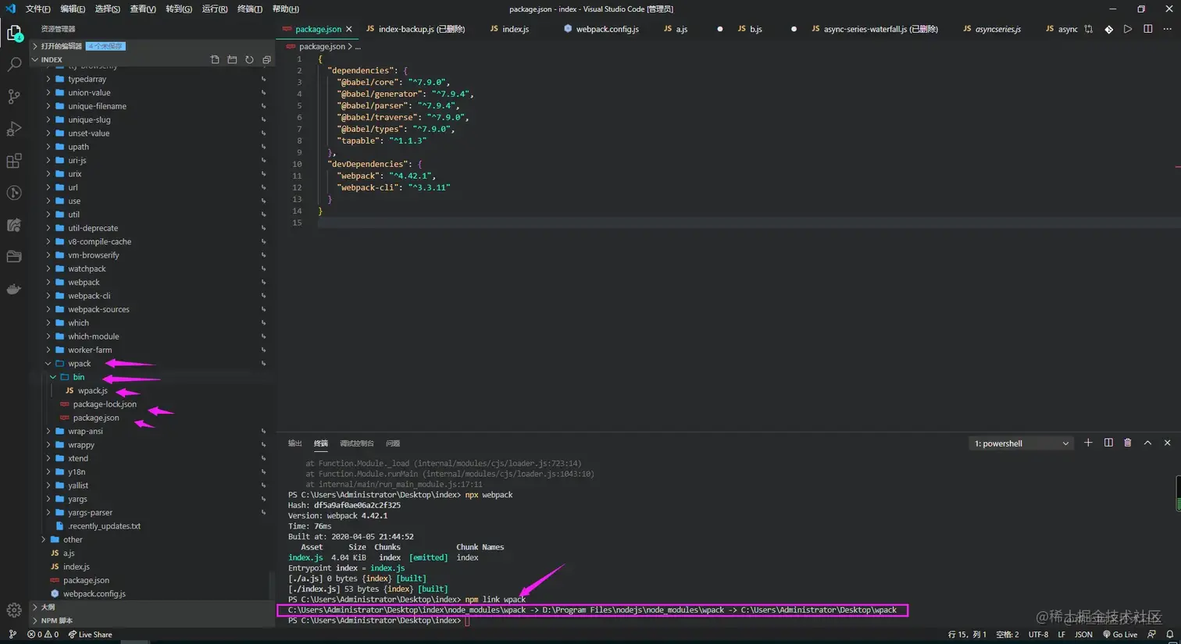Click the feedback icon in status bar

point(1151,635)
